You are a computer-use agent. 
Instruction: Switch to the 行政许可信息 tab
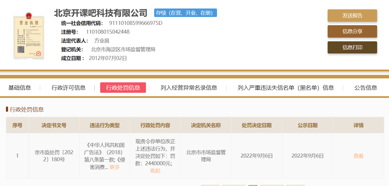pyautogui.click(x=69, y=88)
